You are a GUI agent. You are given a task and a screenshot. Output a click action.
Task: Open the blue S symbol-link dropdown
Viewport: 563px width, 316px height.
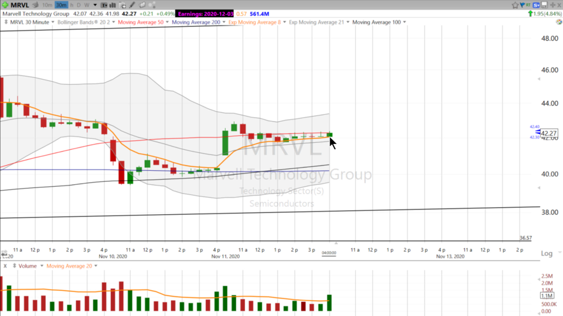tap(537, 5)
